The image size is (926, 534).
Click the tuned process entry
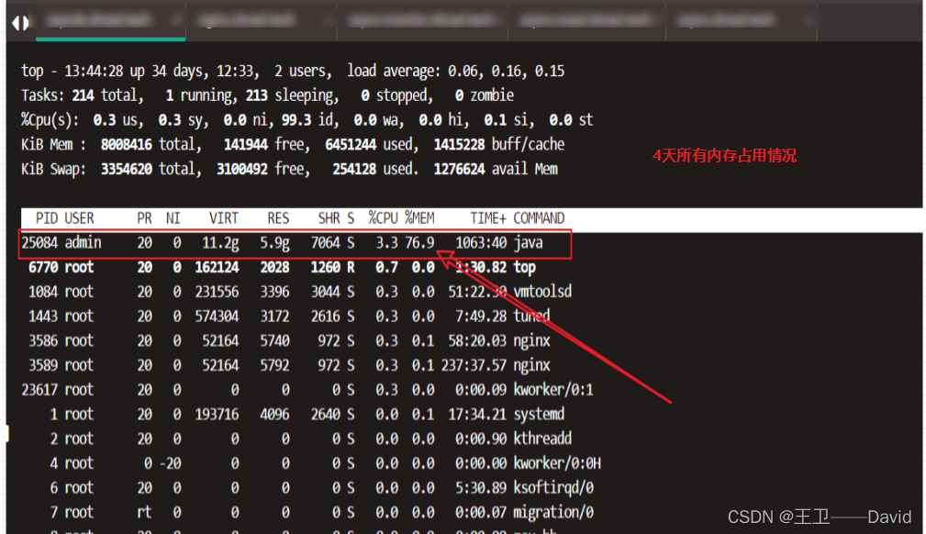[x=531, y=317]
